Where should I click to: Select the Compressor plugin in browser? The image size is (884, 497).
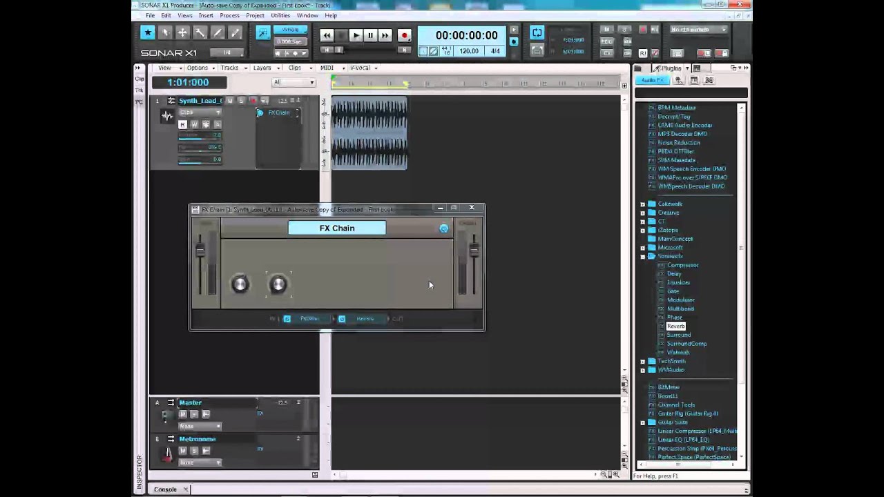pos(682,265)
